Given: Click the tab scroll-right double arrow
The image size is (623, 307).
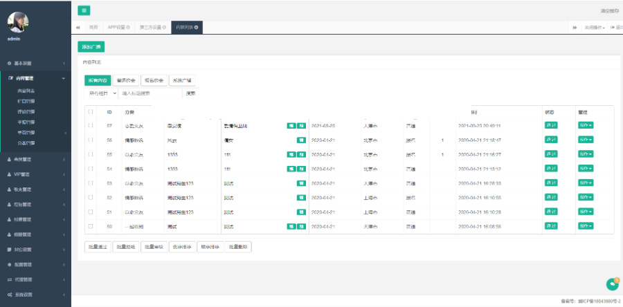Looking at the screenshot, I should pyautogui.click(x=575, y=27).
